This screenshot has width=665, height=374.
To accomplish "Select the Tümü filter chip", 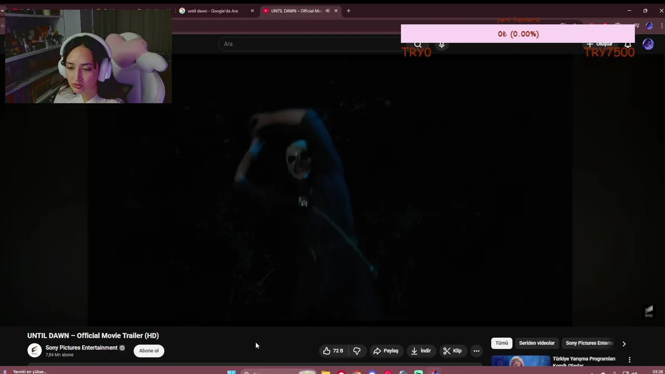I will [x=501, y=343].
